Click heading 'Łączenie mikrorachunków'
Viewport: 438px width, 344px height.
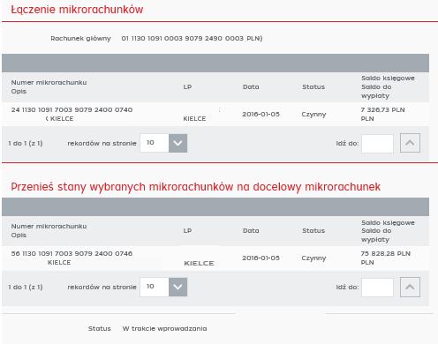pyautogui.click(x=77, y=10)
